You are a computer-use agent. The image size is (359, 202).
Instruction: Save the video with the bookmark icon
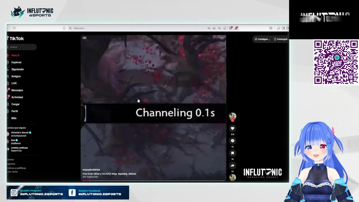pos(233,153)
